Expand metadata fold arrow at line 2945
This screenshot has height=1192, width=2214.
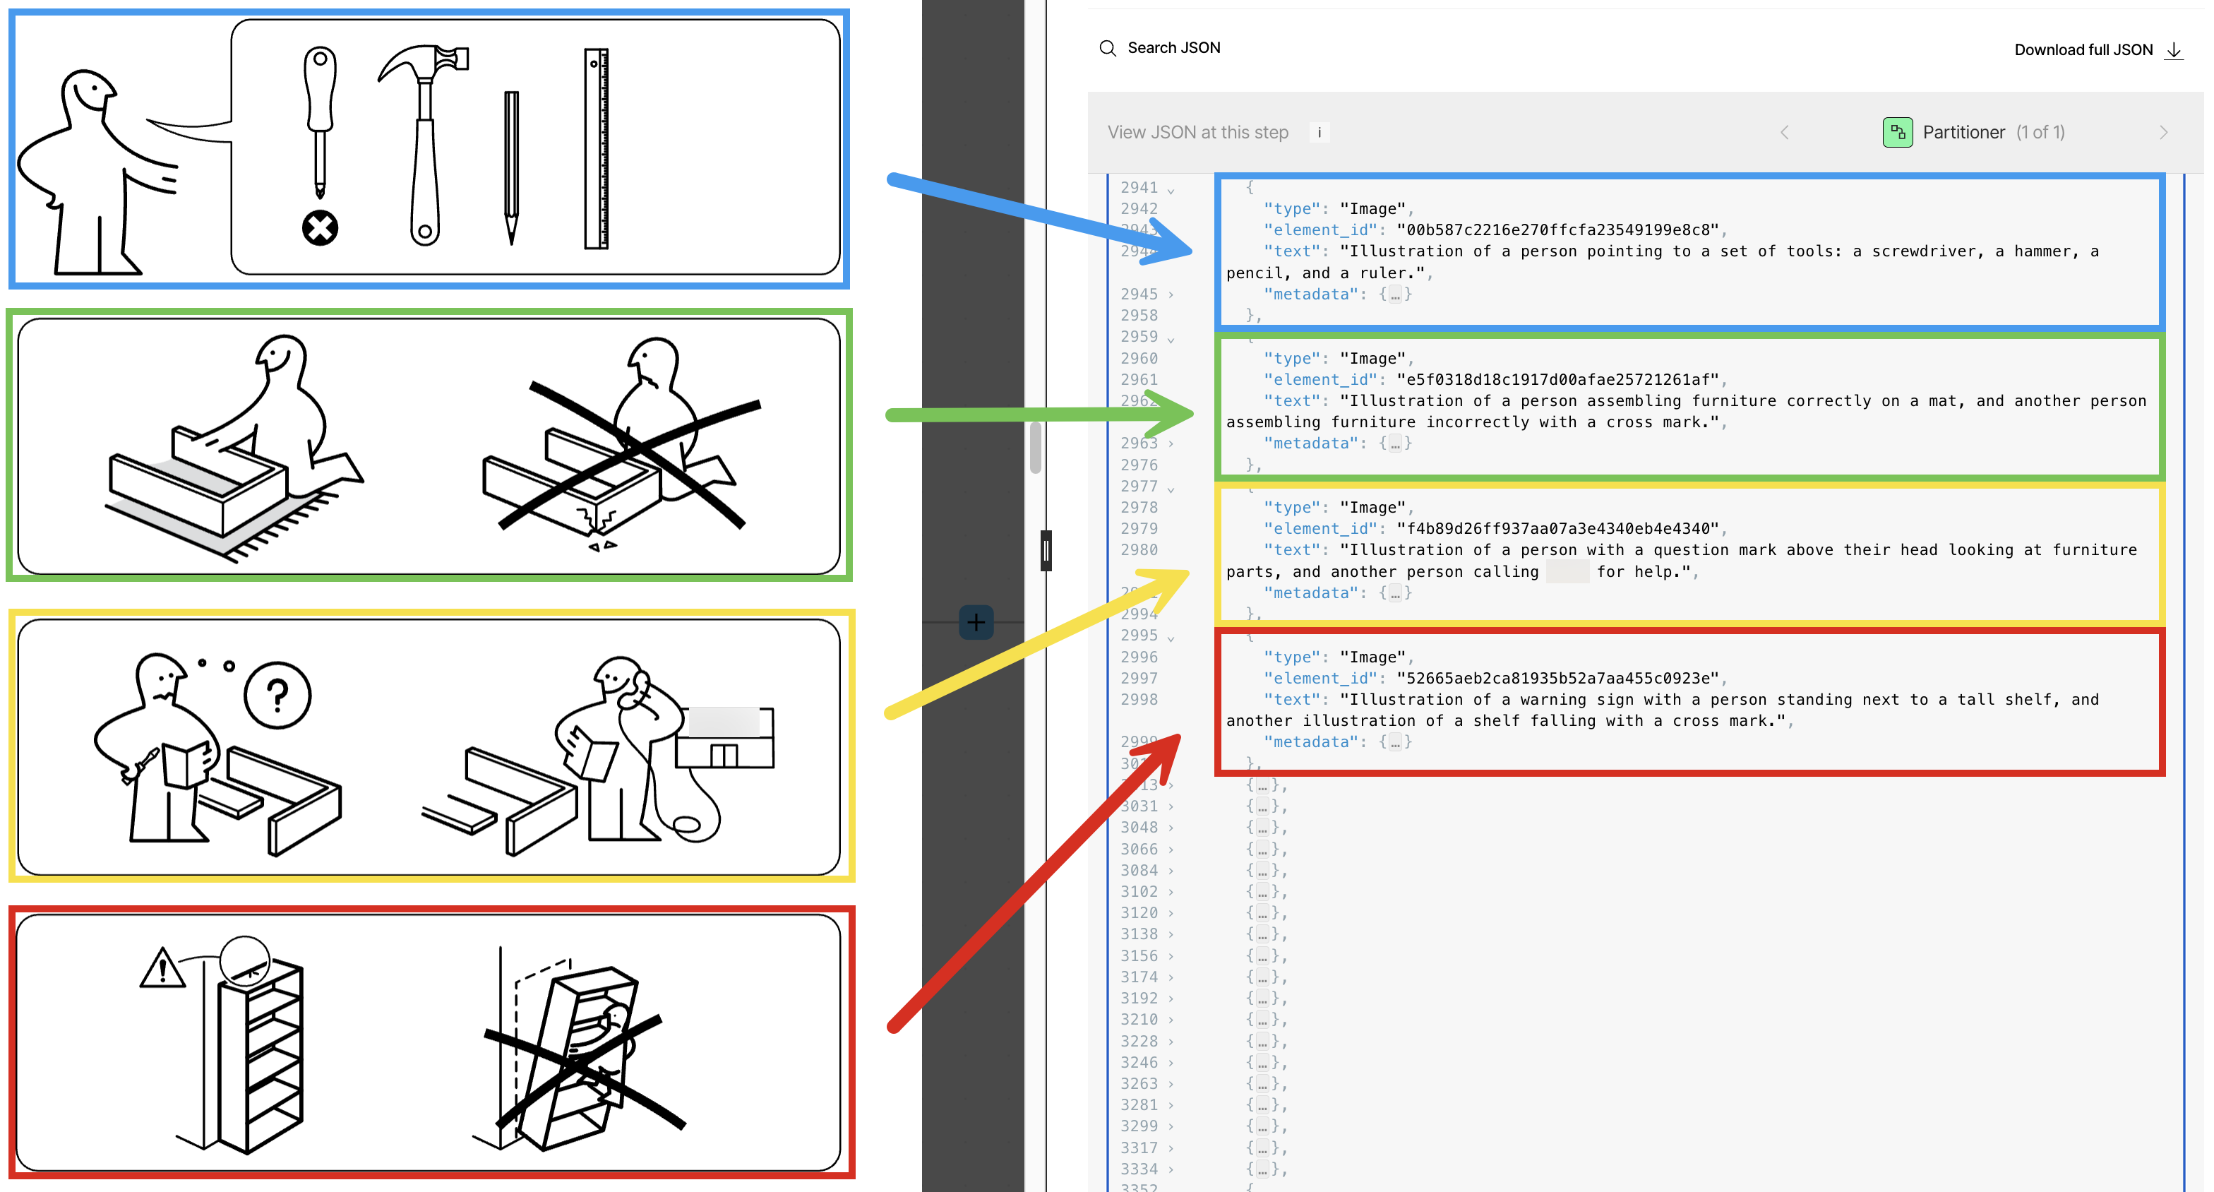click(x=1171, y=294)
